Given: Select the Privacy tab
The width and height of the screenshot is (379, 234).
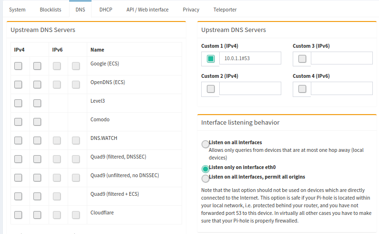Looking at the screenshot, I should [x=191, y=10].
